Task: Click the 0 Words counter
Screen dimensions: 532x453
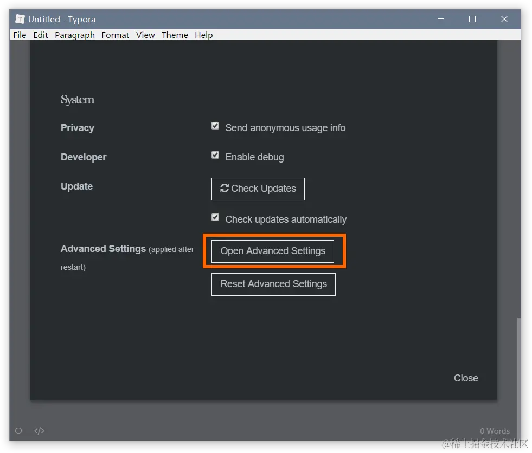Action: click(495, 431)
